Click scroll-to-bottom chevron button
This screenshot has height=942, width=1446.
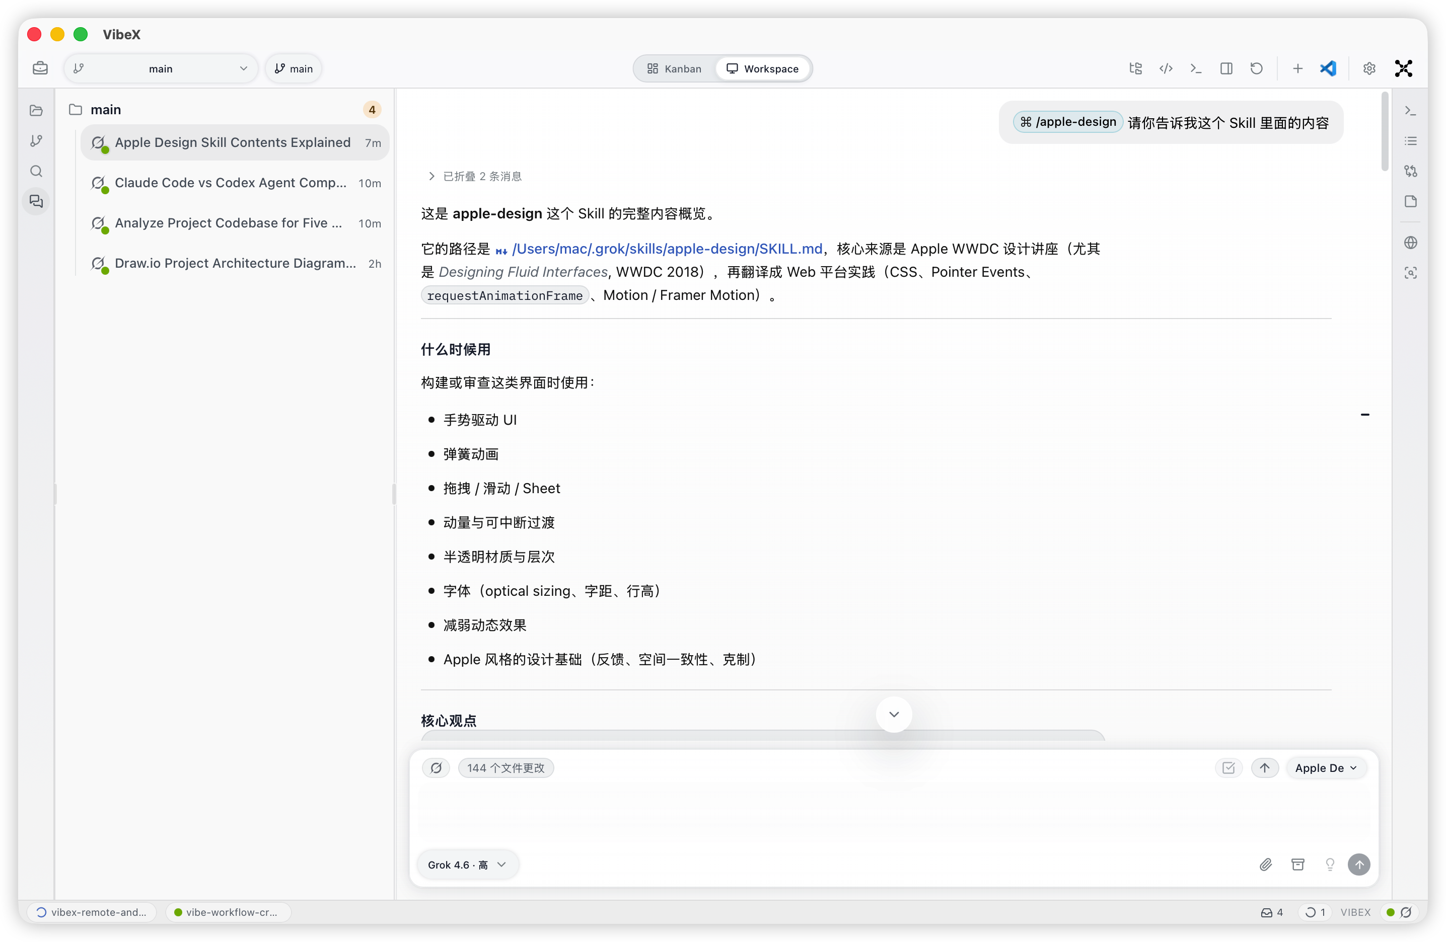[x=894, y=714]
